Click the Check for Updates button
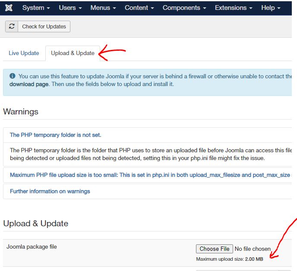This screenshot has height=271, width=297. (38, 26)
